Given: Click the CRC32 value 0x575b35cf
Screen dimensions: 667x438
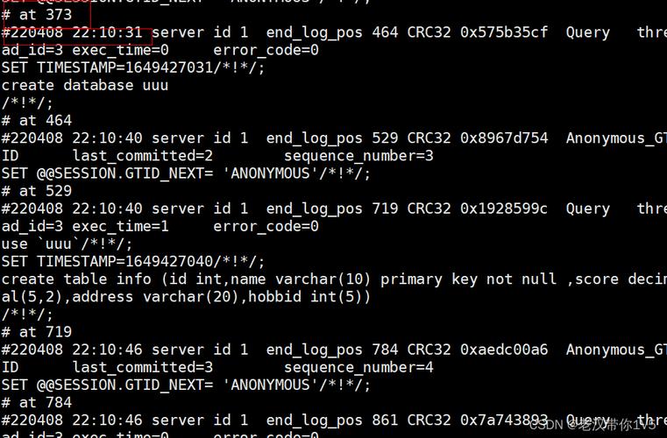Looking at the screenshot, I should (504, 32).
